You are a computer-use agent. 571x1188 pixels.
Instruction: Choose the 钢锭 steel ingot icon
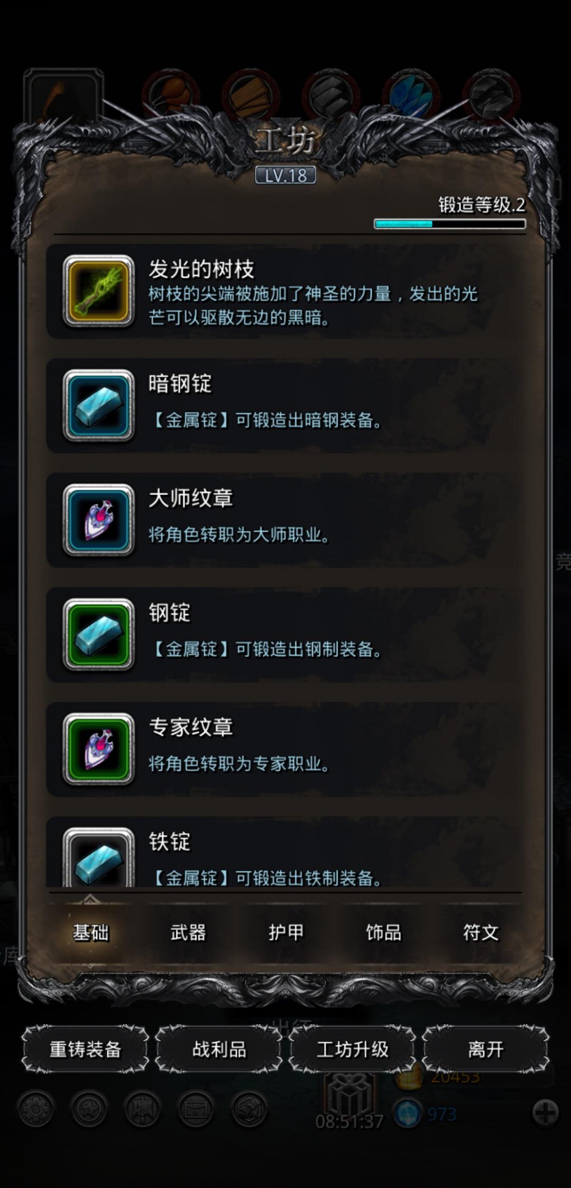click(98, 634)
